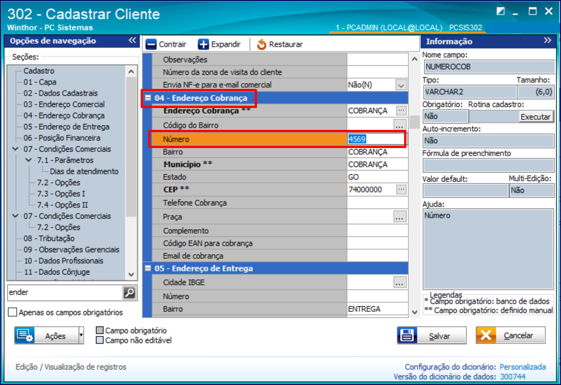561x385 pixels.
Task: Click scroll-up arrow of the field grid scrollbar
Action: (414, 59)
